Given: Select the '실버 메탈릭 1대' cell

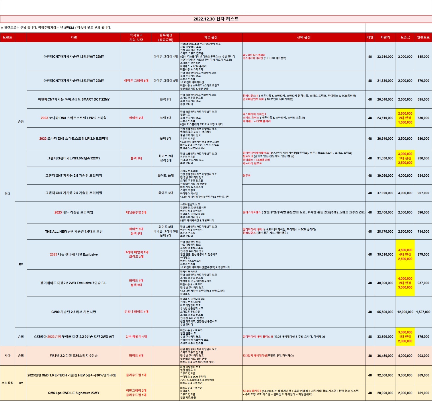Looking at the screenshot, I should point(136,337).
